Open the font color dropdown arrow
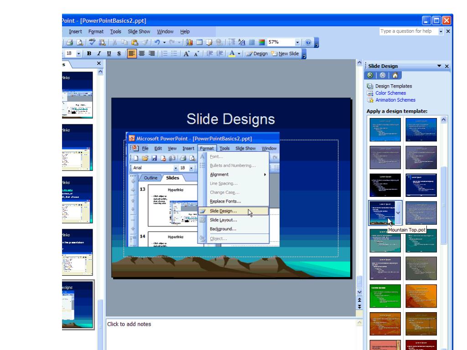The image size is (467, 350). pos(239,54)
